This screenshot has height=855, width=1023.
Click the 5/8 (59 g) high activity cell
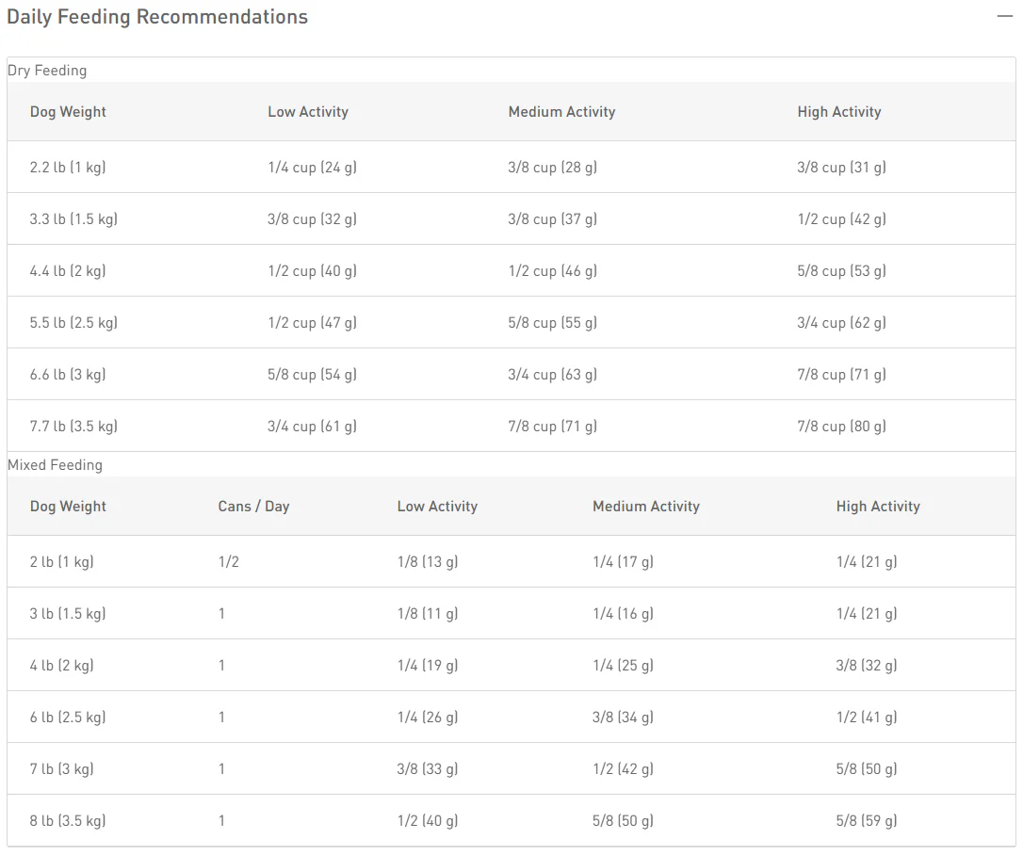867,820
